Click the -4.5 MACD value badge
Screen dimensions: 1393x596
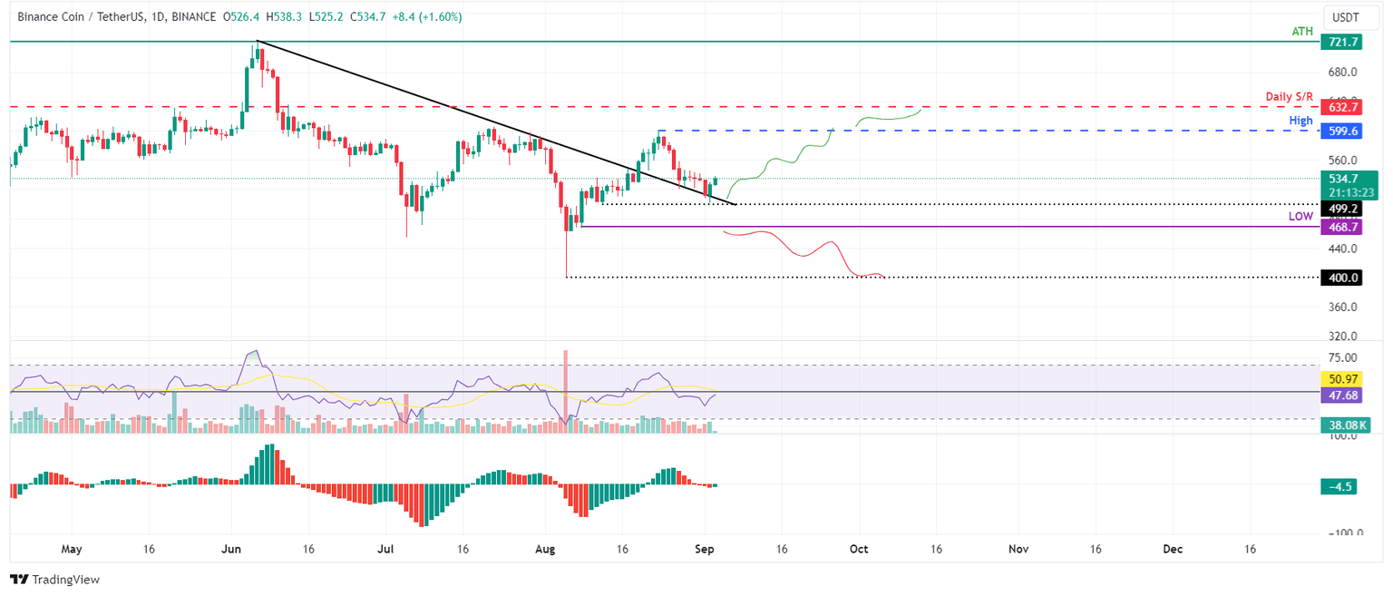click(1339, 487)
